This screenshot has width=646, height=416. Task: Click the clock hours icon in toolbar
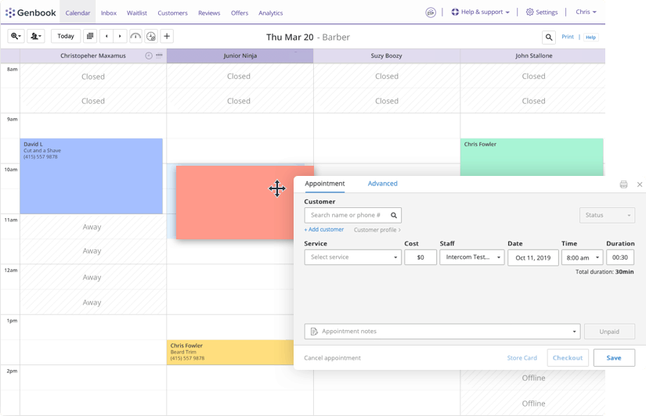pos(151,36)
